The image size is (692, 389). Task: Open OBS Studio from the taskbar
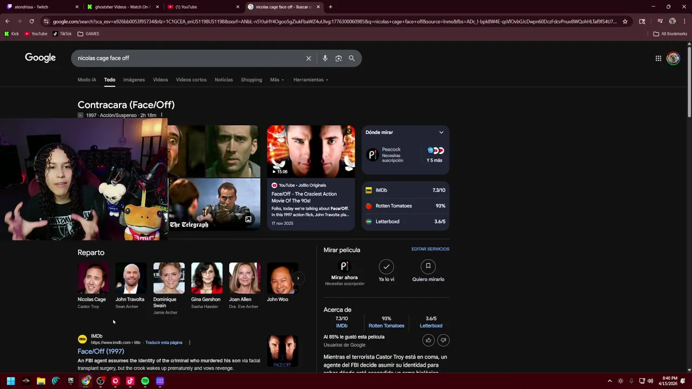[x=101, y=381]
